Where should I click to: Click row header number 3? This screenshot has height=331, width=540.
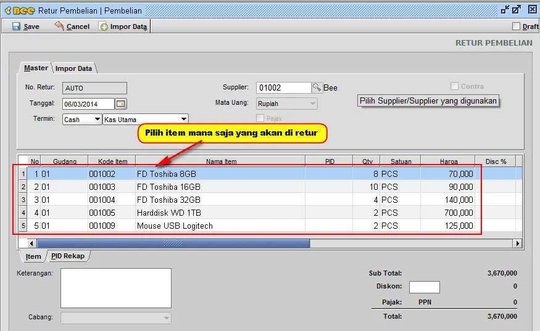(x=23, y=200)
